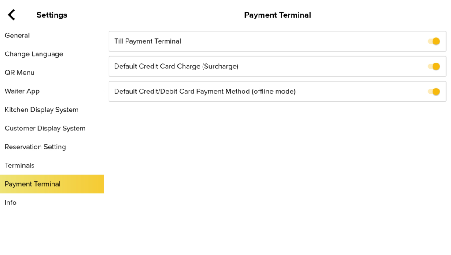The image size is (451, 255).
Task: Disable Default Credit Card Charge surcharge toggle
Action: click(434, 67)
